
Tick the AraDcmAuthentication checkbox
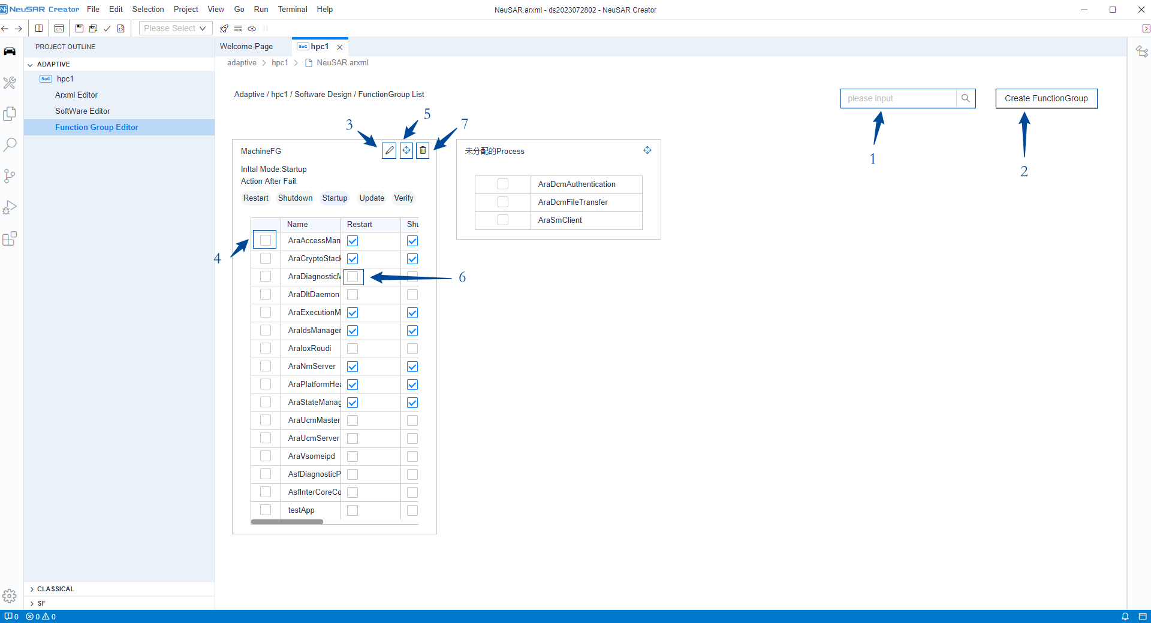point(503,184)
